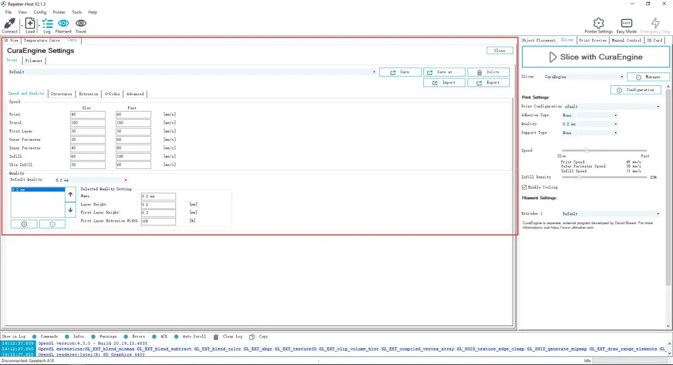673x365 pixels.
Task: Show filament visualization via the Filament eye icon
Action: click(64, 25)
